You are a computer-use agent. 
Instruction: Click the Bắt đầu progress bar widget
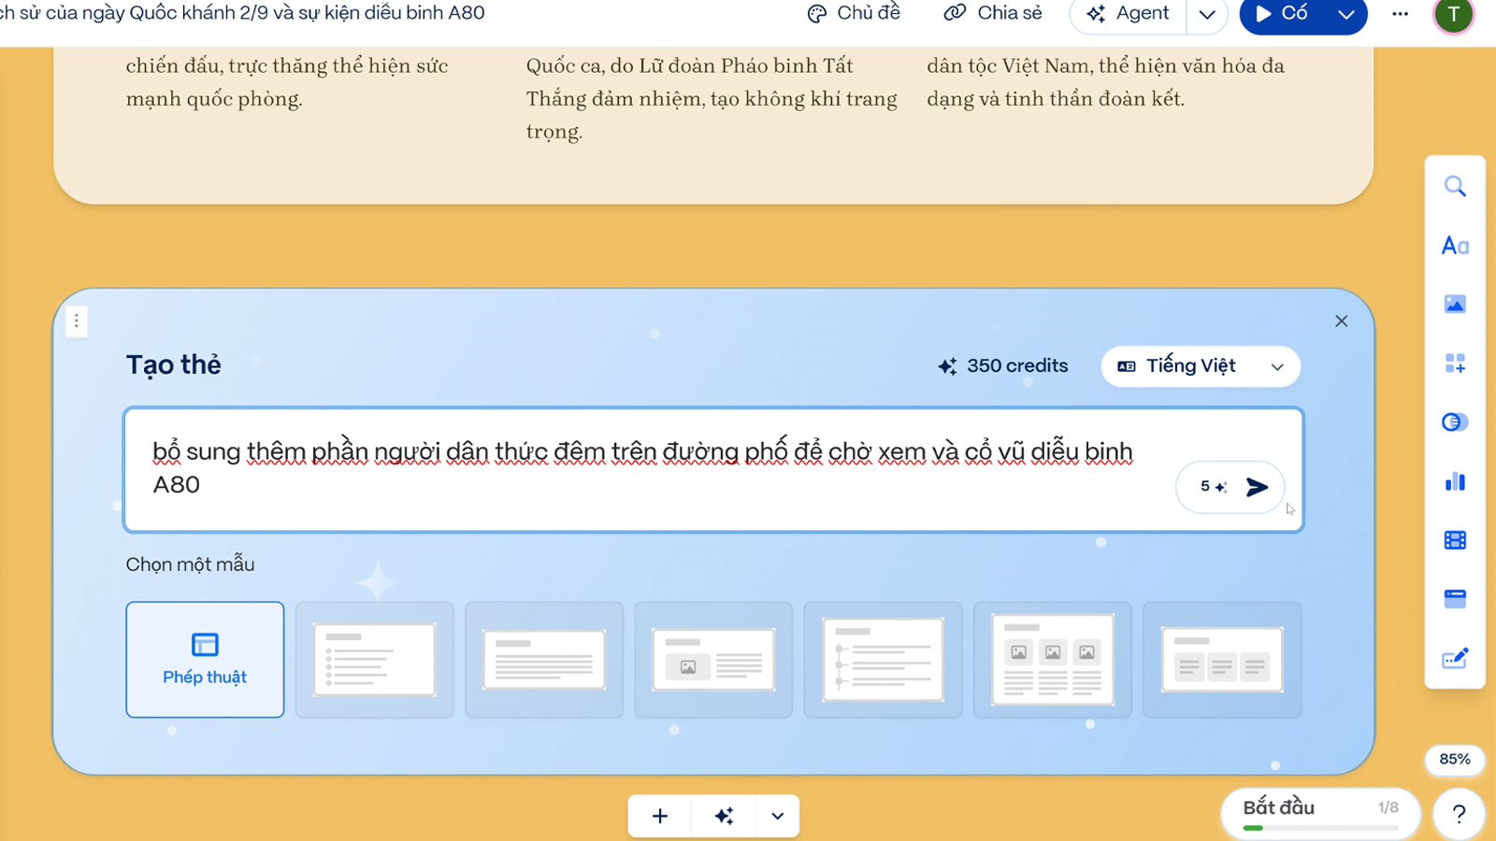point(1319,813)
